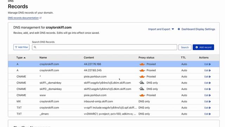The height and width of the screenshot is (127, 225).
Task: Click the Add filter button
Action: pyautogui.click(x=21, y=47)
